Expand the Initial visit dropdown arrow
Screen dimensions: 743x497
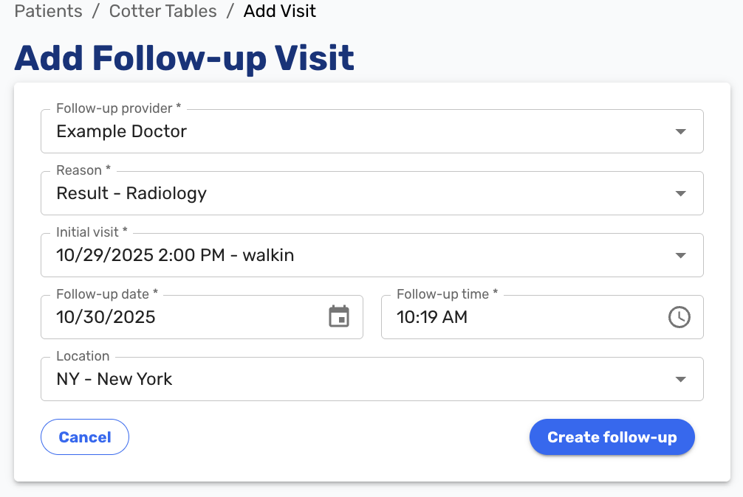[x=679, y=255]
